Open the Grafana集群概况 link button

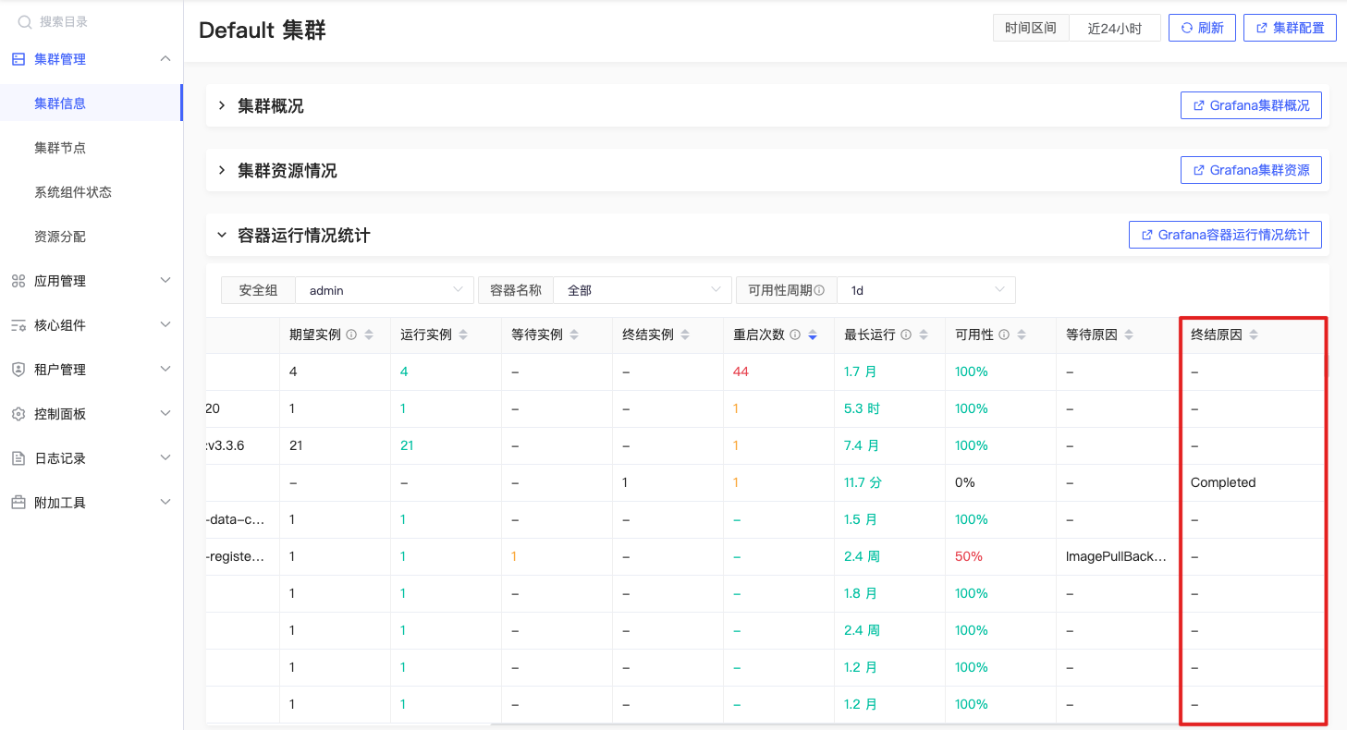pyautogui.click(x=1251, y=105)
